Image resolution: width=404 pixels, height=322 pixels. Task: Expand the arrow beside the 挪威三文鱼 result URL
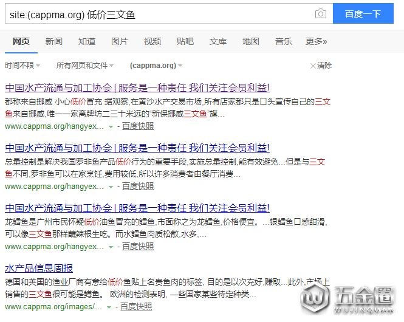pos(111,127)
